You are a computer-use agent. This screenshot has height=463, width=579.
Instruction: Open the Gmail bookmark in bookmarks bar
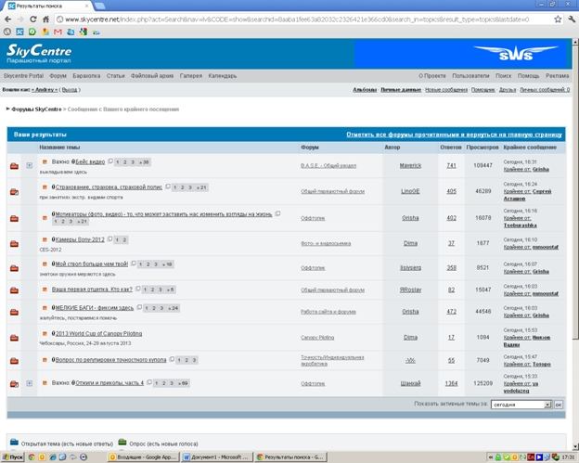coord(58,32)
